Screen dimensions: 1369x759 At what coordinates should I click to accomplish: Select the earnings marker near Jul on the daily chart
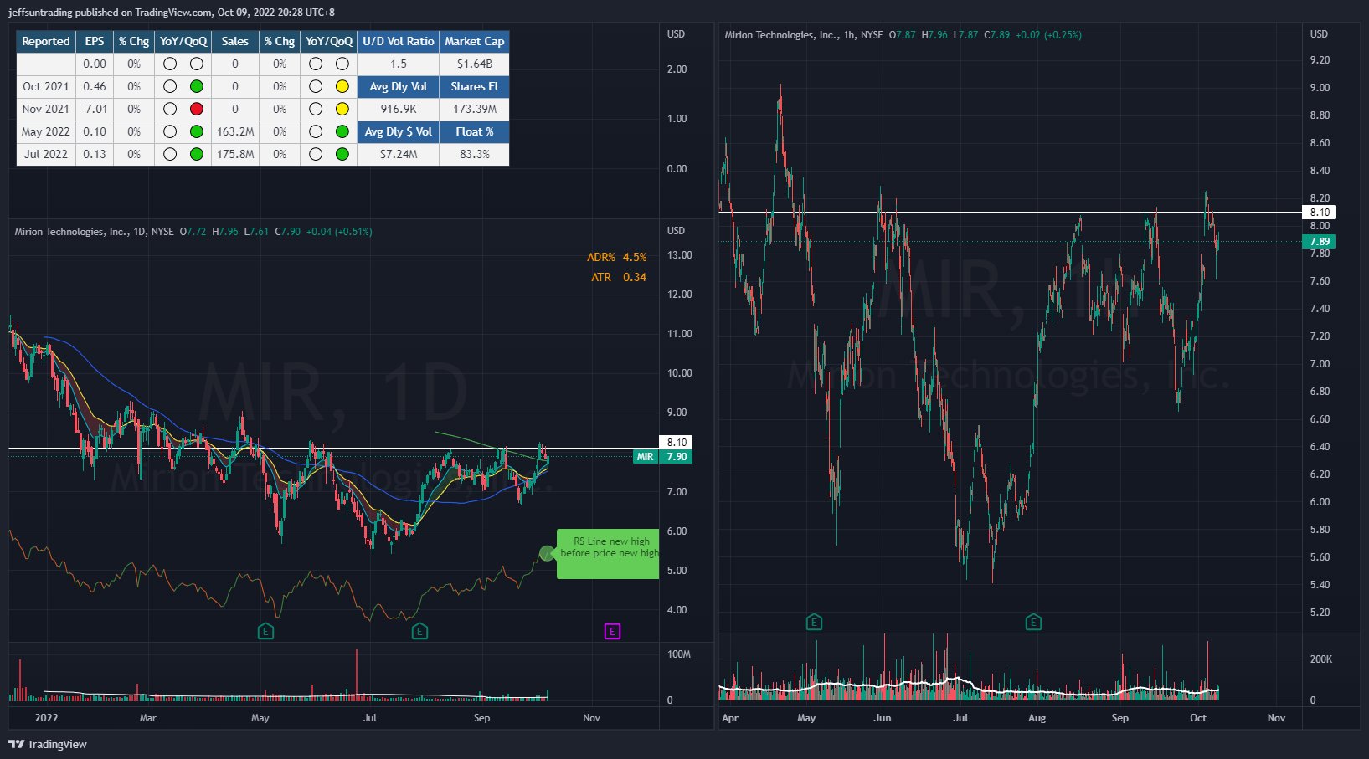point(419,631)
